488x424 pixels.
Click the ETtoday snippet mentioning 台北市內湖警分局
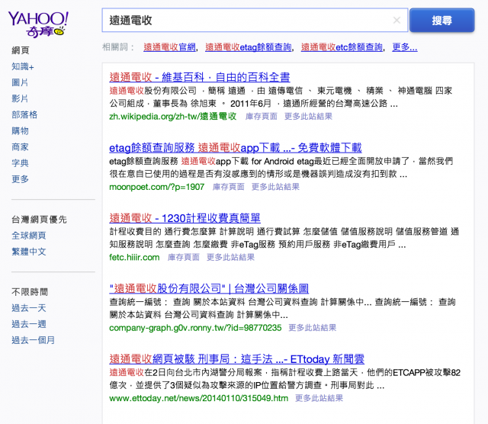click(x=284, y=379)
